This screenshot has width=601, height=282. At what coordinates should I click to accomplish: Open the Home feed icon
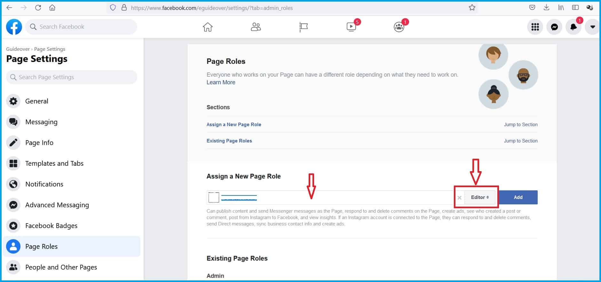pos(208,27)
